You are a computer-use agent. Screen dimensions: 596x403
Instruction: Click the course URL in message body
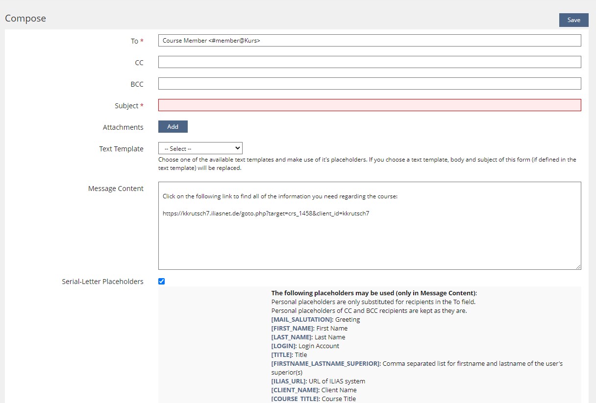[x=266, y=213]
